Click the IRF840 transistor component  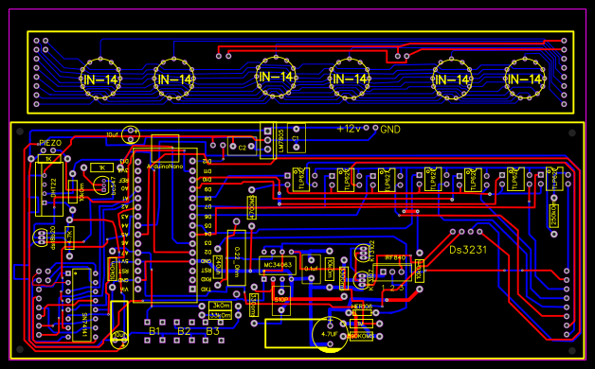pyautogui.click(x=392, y=272)
